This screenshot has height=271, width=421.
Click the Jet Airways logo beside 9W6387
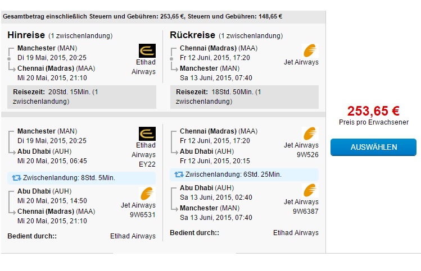pos(310,190)
